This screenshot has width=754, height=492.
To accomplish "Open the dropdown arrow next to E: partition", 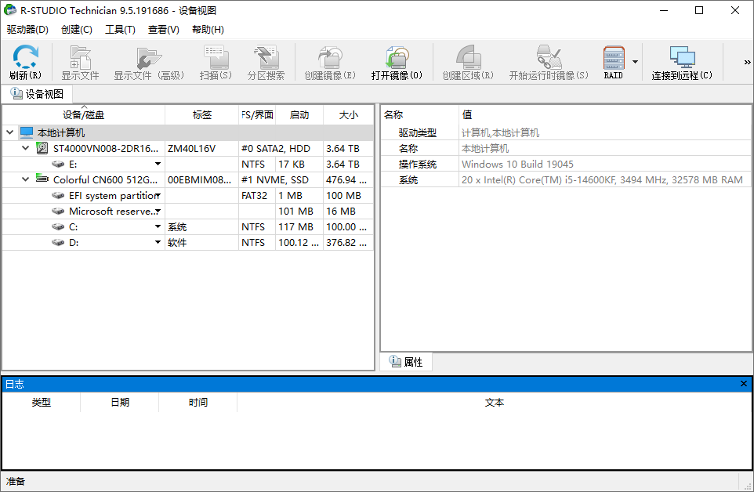I will click(x=158, y=164).
